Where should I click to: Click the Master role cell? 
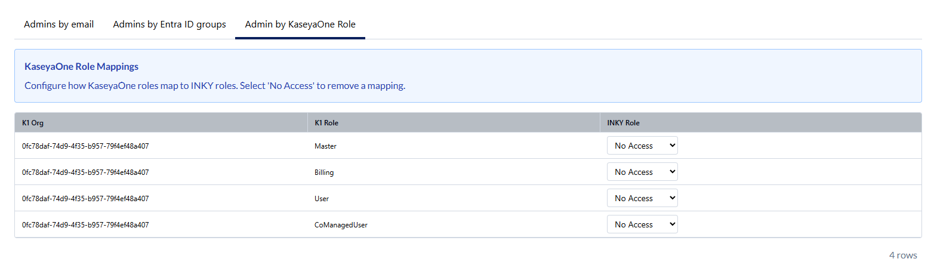325,146
